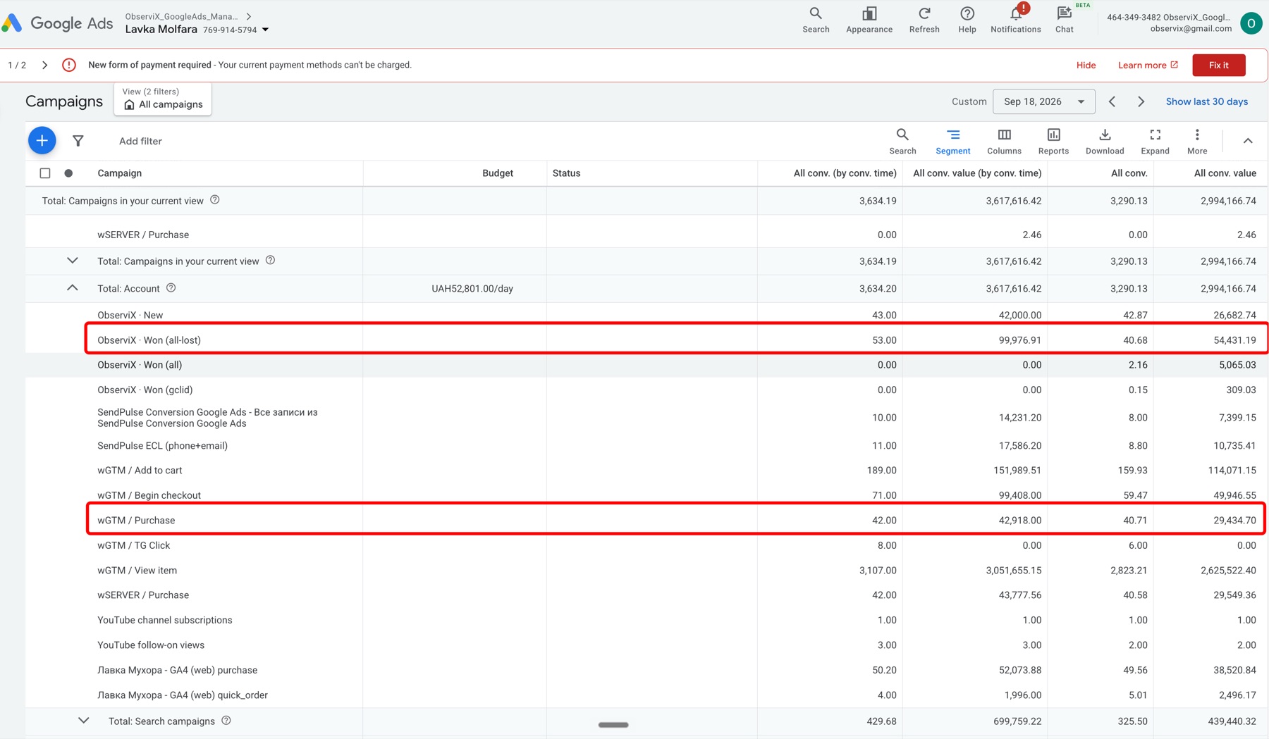Open the Columns editor
This screenshot has width=1269, height=739.
[1004, 141]
